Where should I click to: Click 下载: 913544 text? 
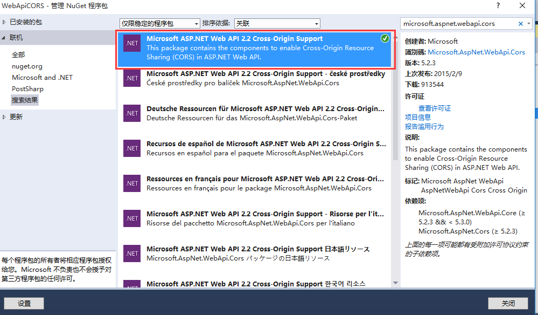pos(424,85)
